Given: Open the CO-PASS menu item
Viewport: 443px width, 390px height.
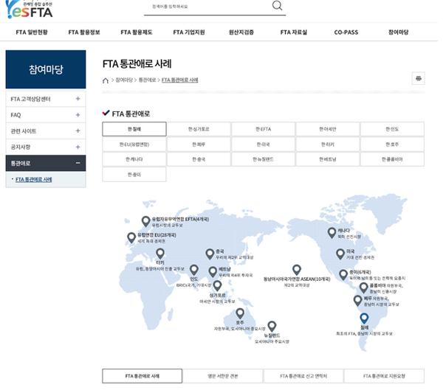Looking at the screenshot, I should click(345, 32).
